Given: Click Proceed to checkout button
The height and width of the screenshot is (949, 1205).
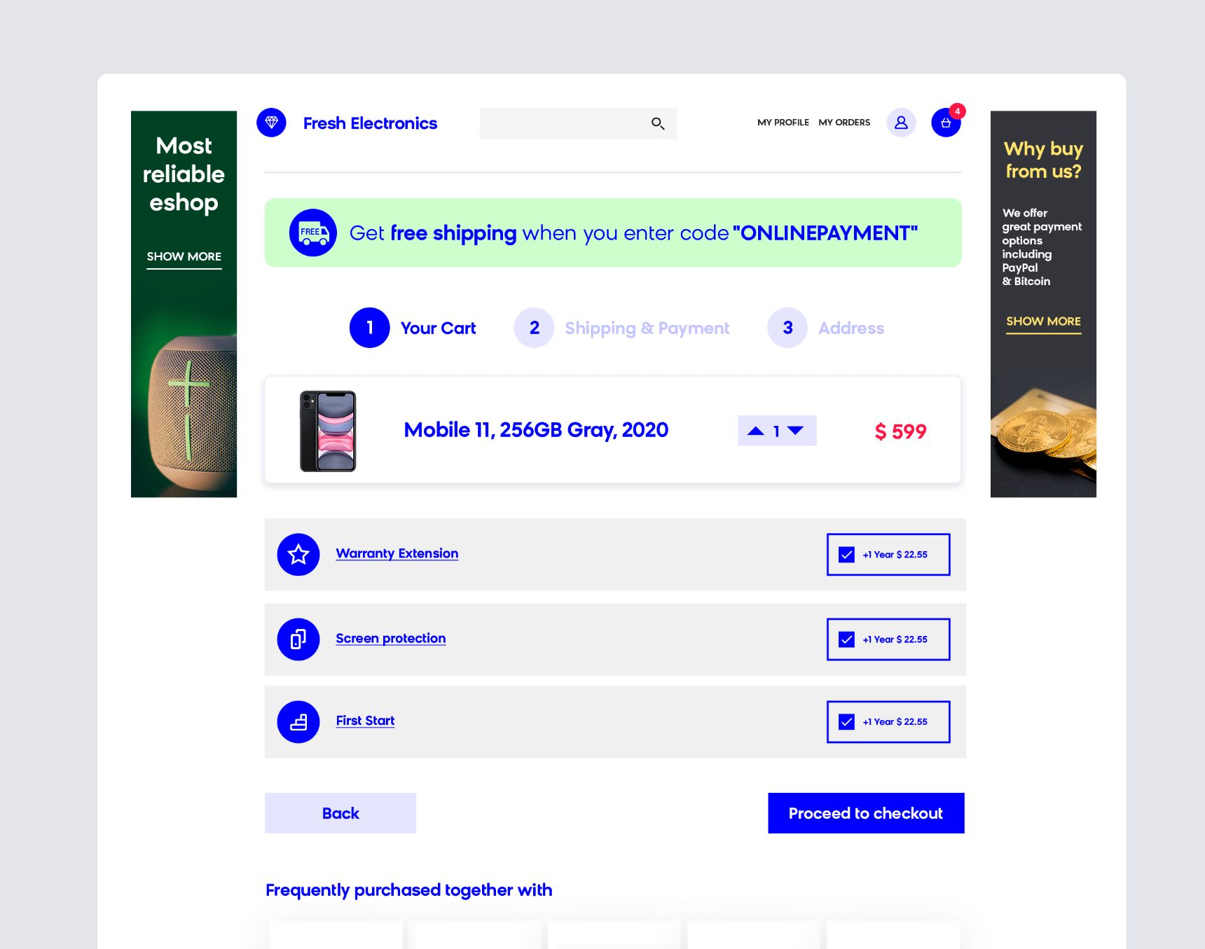Looking at the screenshot, I should (x=866, y=813).
